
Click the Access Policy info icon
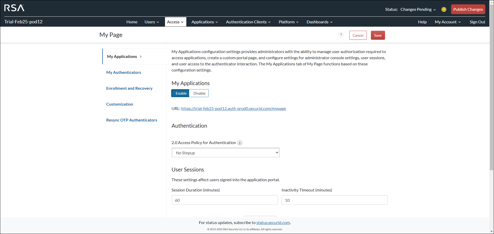coord(240,143)
